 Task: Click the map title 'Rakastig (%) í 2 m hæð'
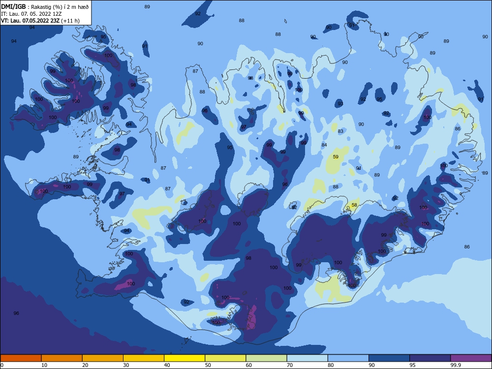60,7
